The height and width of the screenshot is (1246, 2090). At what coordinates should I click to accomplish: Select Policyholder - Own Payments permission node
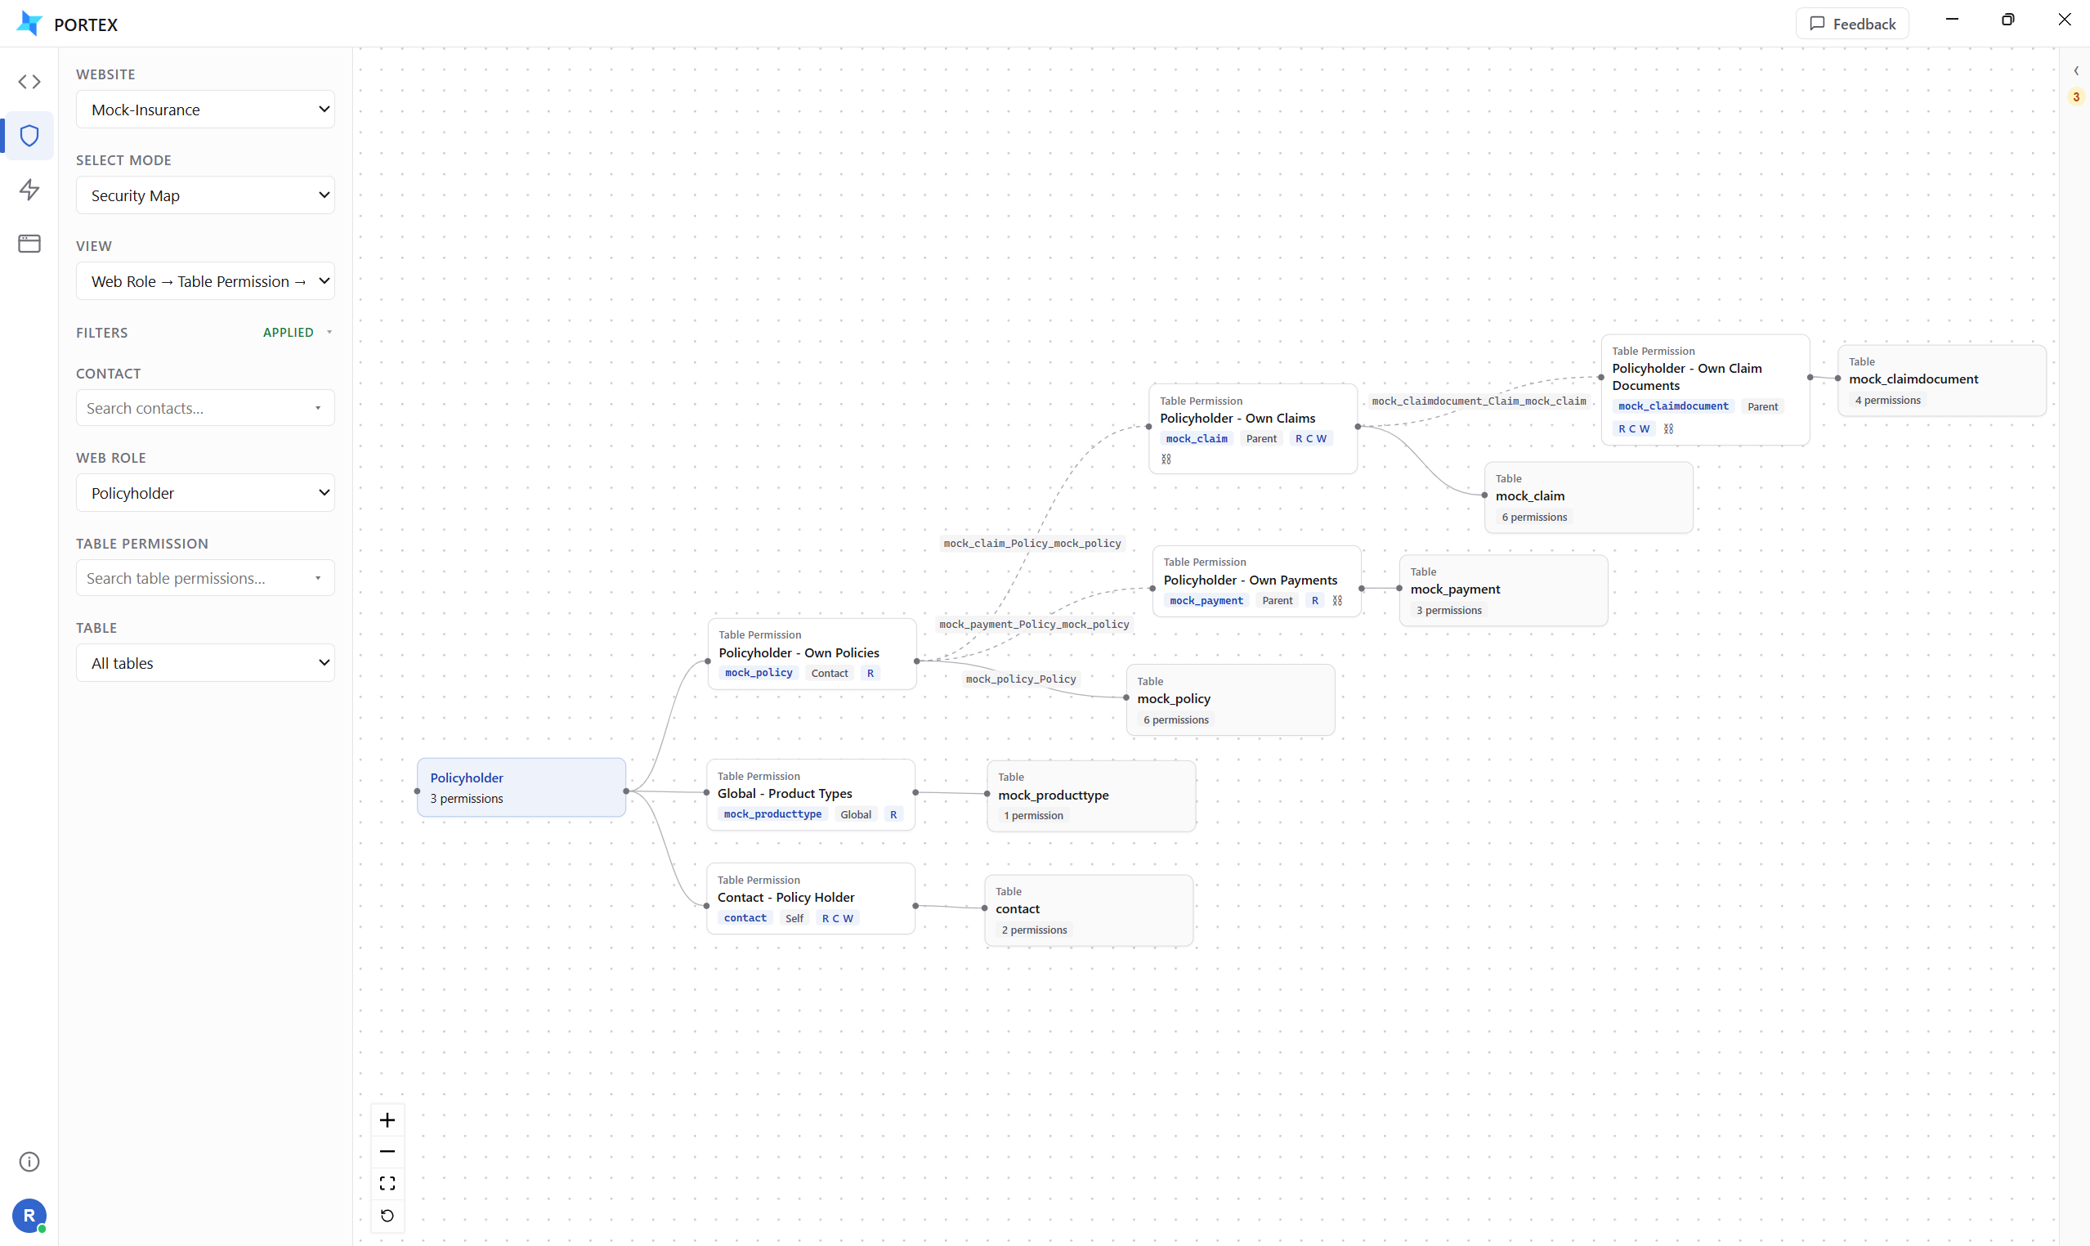[1256, 581]
